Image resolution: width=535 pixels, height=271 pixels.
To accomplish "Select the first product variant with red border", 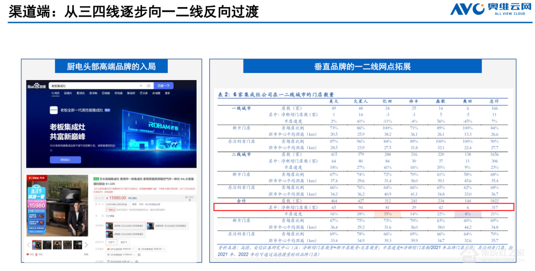I will (x=125, y=225).
